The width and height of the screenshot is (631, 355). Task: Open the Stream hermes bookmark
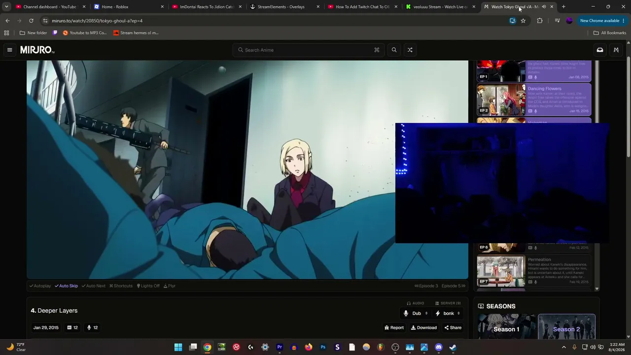pyautogui.click(x=136, y=33)
